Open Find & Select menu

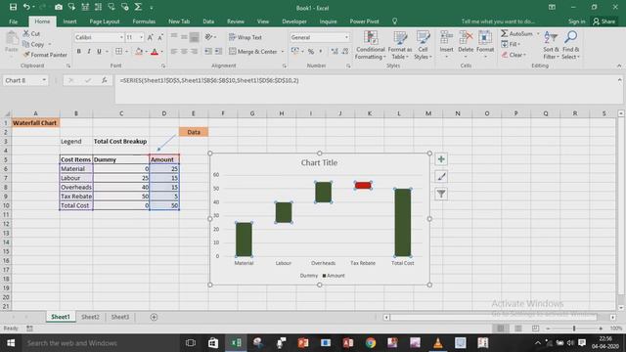click(x=570, y=45)
